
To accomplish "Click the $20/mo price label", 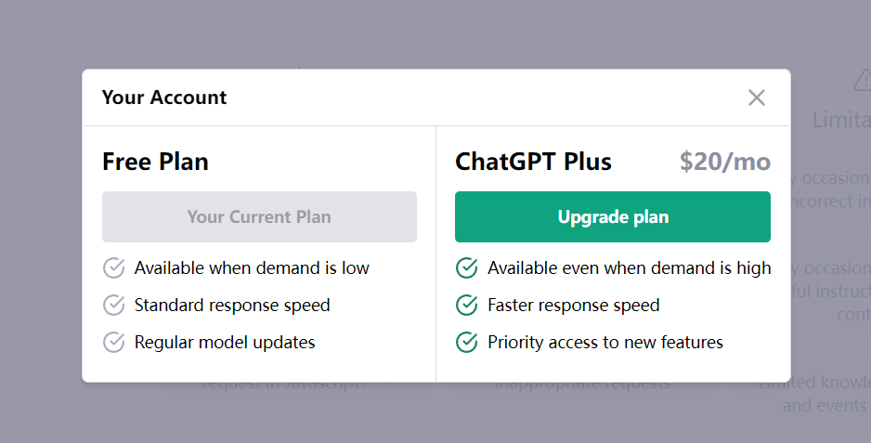I will (x=725, y=162).
